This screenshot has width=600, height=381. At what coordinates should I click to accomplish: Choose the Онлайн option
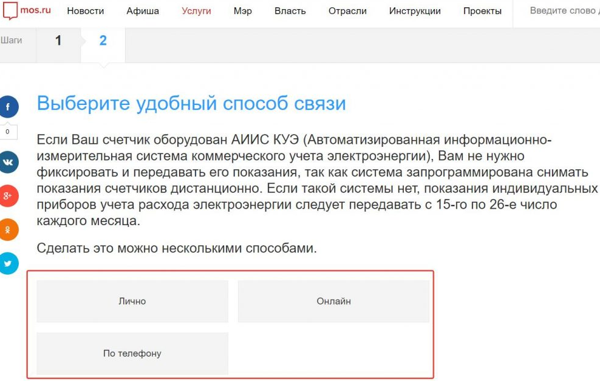pyautogui.click(x=333, y=301)
